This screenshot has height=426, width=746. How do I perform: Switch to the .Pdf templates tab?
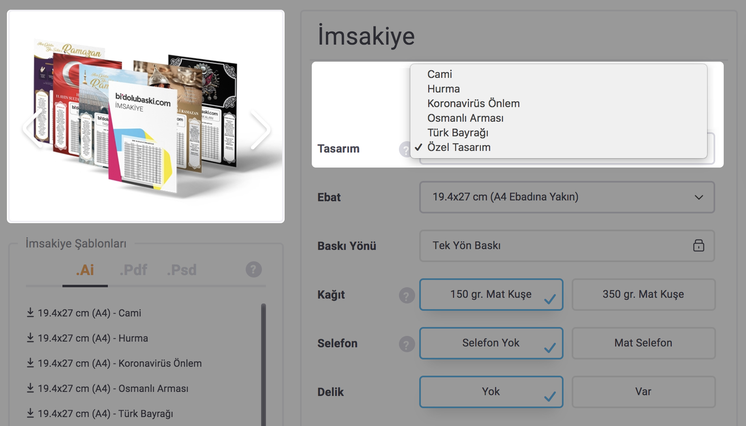tap(133, 270)
